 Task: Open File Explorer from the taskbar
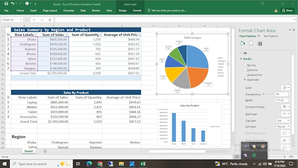(121, 164)
